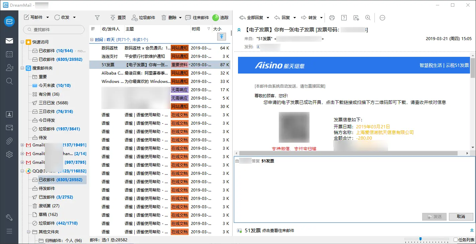
Task: Open the 删除 dropdown arrow
Action: pyautogui.click(x=180, y=17)
